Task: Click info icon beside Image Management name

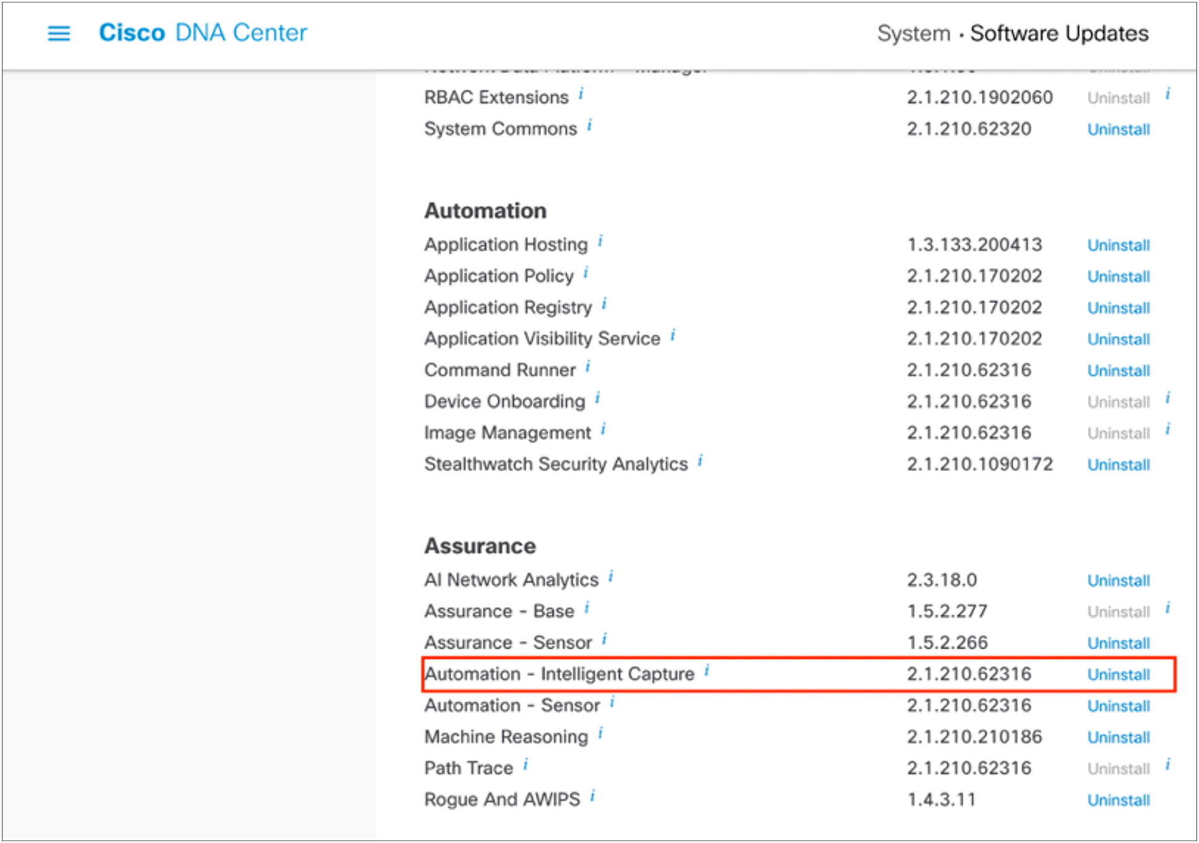Action: pyautogui.click(x=603, y=430)
